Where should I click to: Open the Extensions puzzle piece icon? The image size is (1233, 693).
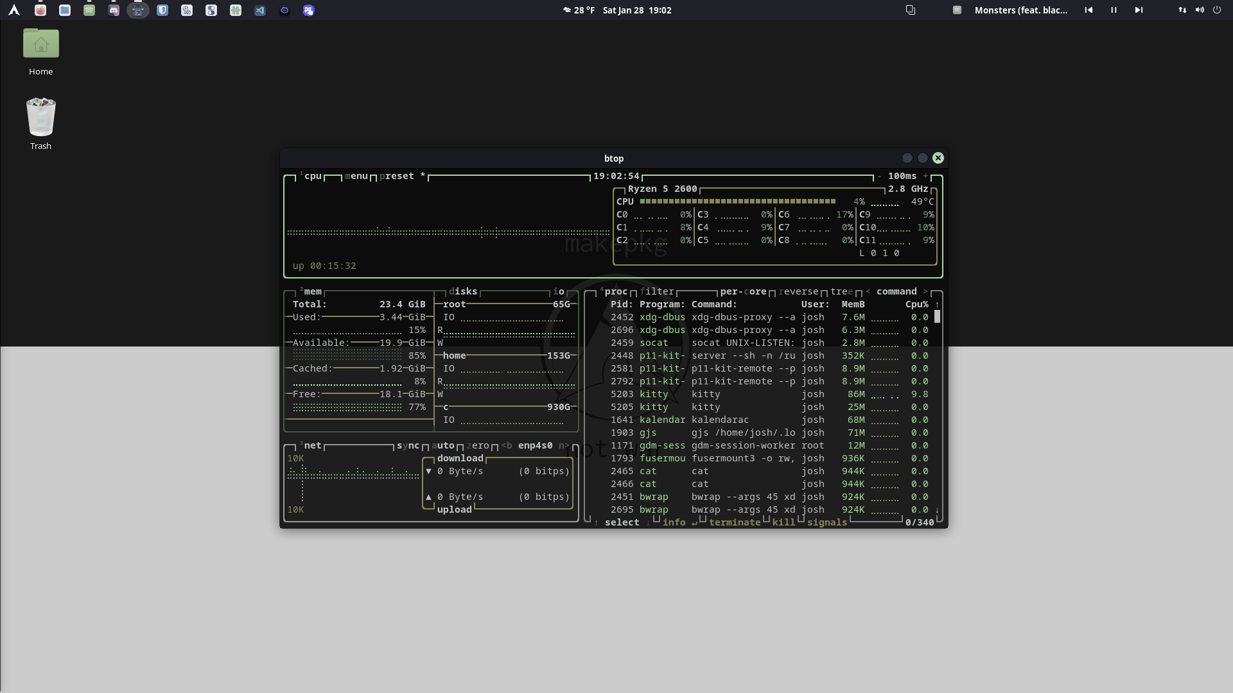point(236,10)
